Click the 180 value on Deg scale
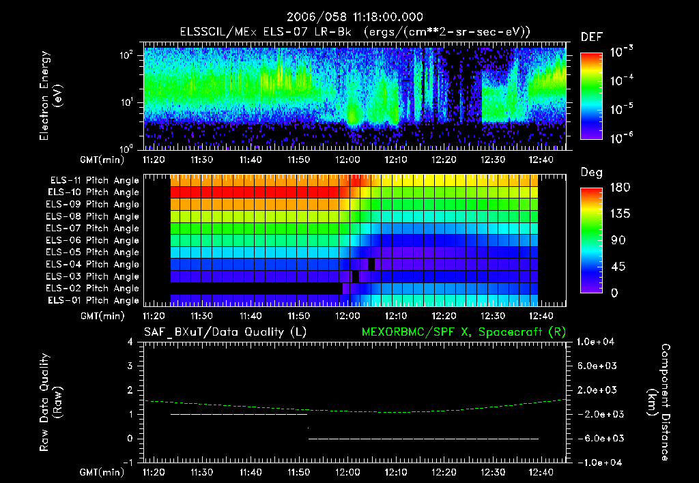This screenshot has height=483, width=699. pos(620,188)
